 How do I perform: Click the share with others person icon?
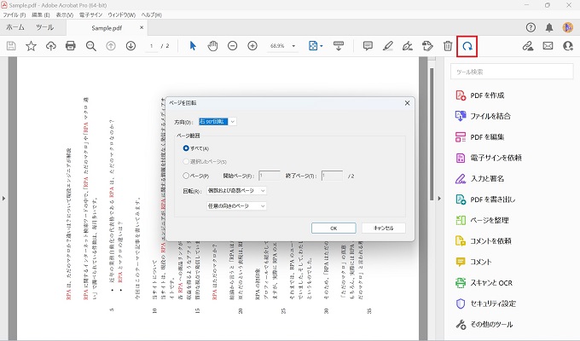point(568,46)
